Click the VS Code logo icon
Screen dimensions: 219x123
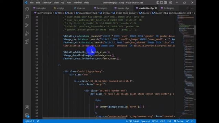point(26,2)
